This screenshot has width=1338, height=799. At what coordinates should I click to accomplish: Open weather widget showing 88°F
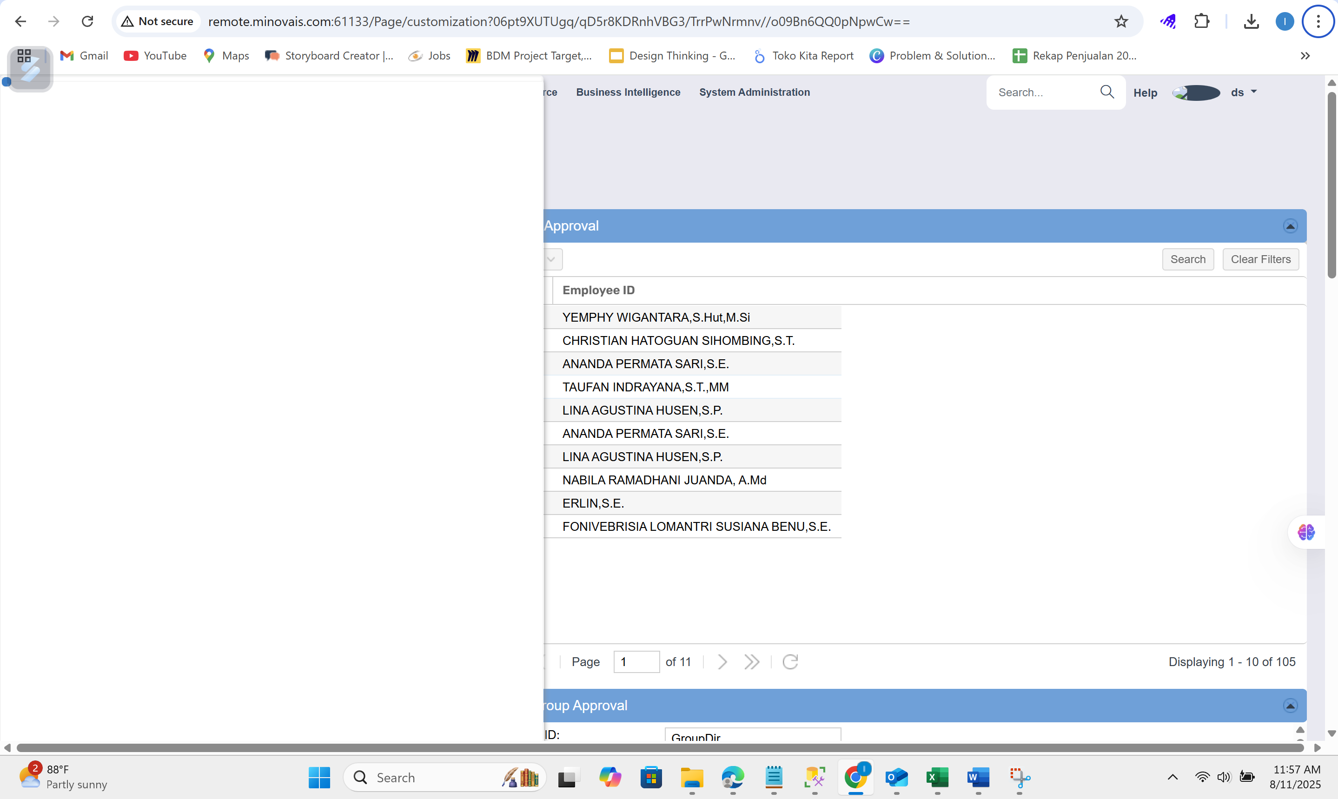[x=63, y=777]
